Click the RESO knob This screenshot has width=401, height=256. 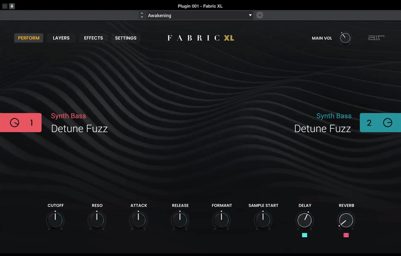pyautogui.click(x=97, y=220)
